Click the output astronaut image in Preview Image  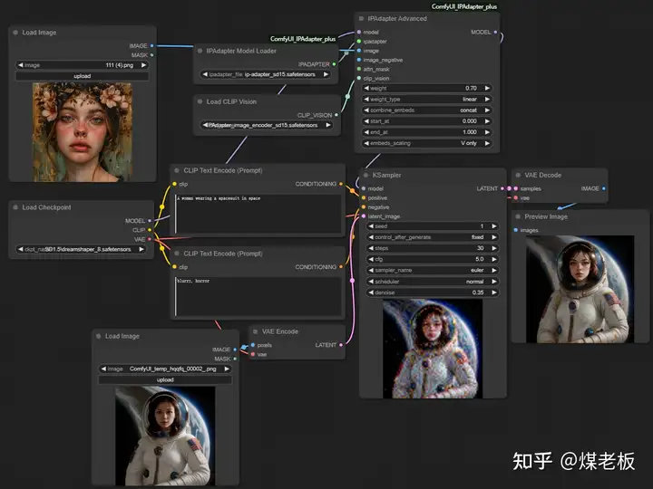580,290
